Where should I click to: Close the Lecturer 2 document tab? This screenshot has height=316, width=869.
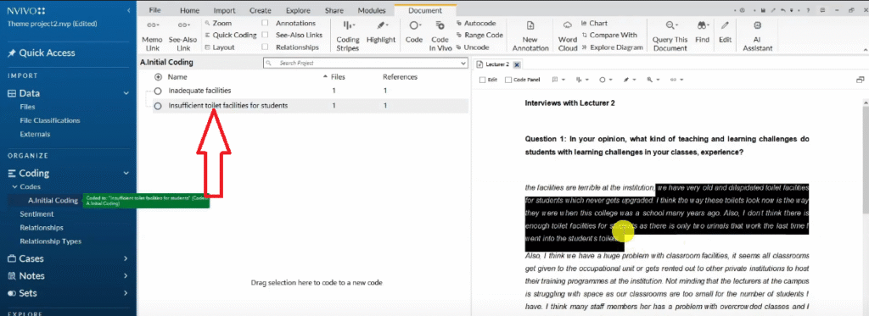(x=517, y=64)
